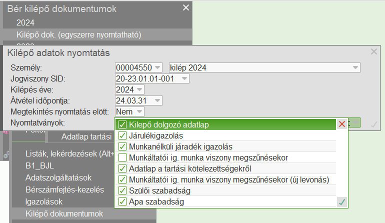Toggle the Apa szabadság checkbox

point(122,202)
